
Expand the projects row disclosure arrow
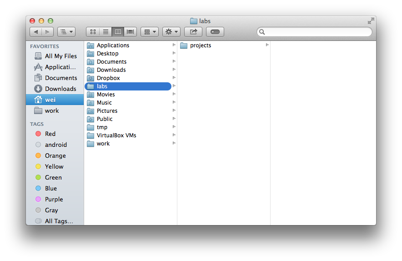click(267, 45)
